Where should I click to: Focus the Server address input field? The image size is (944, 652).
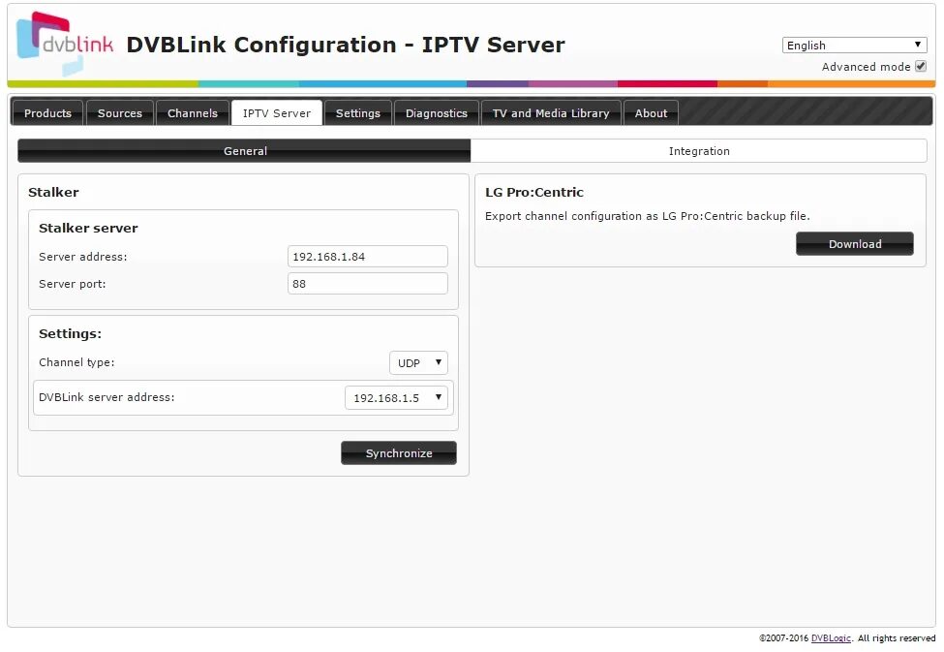point(367,256)
